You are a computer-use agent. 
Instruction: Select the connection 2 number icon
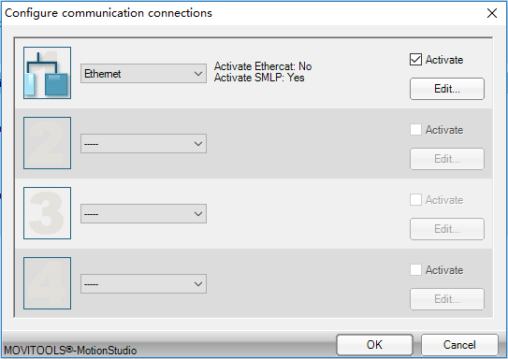click(x=48, y=143)
